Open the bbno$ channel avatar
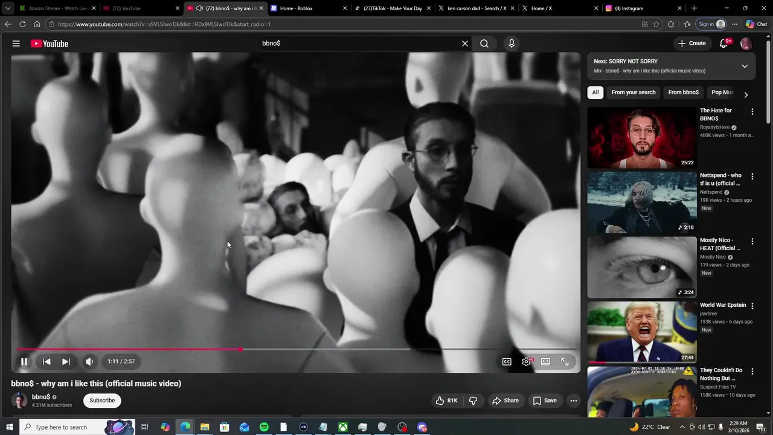 coord(20,401)
